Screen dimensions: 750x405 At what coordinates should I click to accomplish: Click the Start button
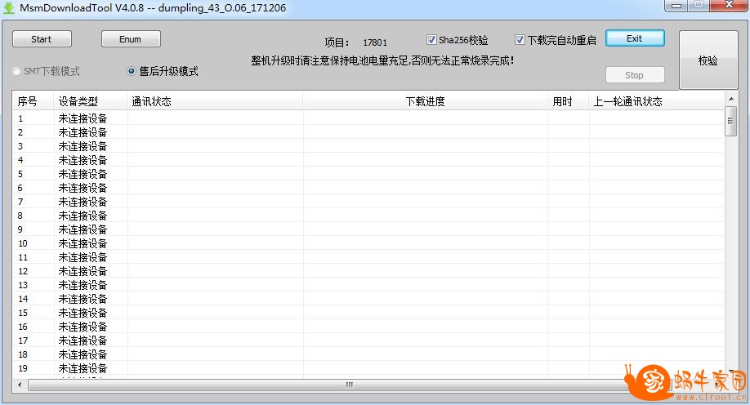(42, 39)
